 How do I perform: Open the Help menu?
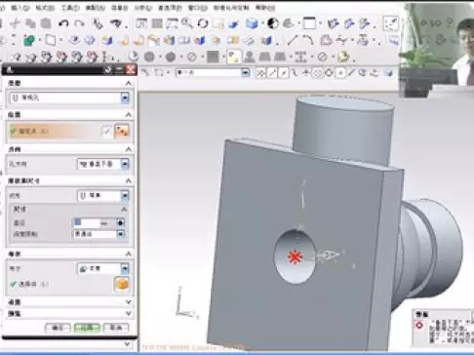tap(265, 8)
